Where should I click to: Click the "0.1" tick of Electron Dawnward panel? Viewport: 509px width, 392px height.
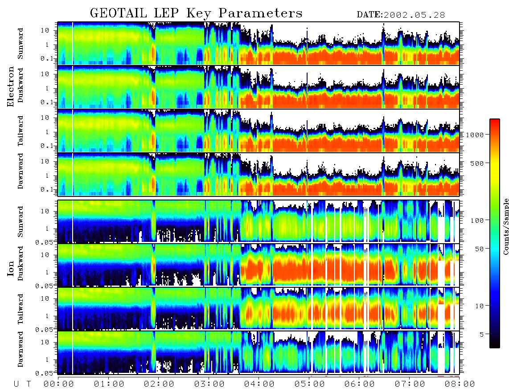(47, 189)
